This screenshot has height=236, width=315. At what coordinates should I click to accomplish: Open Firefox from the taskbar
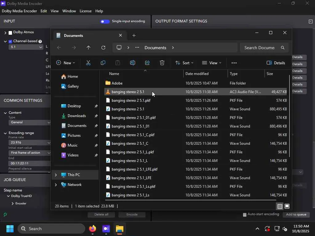click(93, 229)
